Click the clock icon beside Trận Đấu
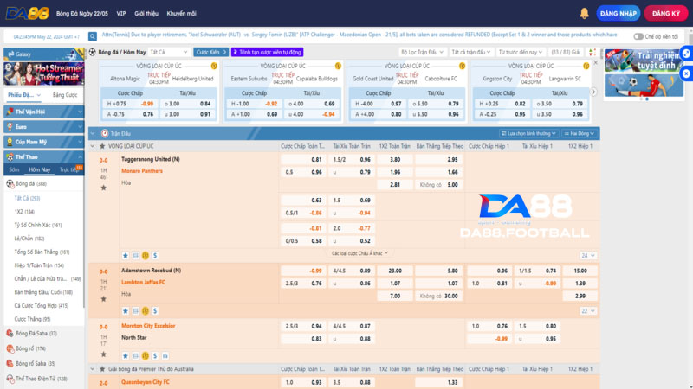The image size is (693, 389). point(104,134)
